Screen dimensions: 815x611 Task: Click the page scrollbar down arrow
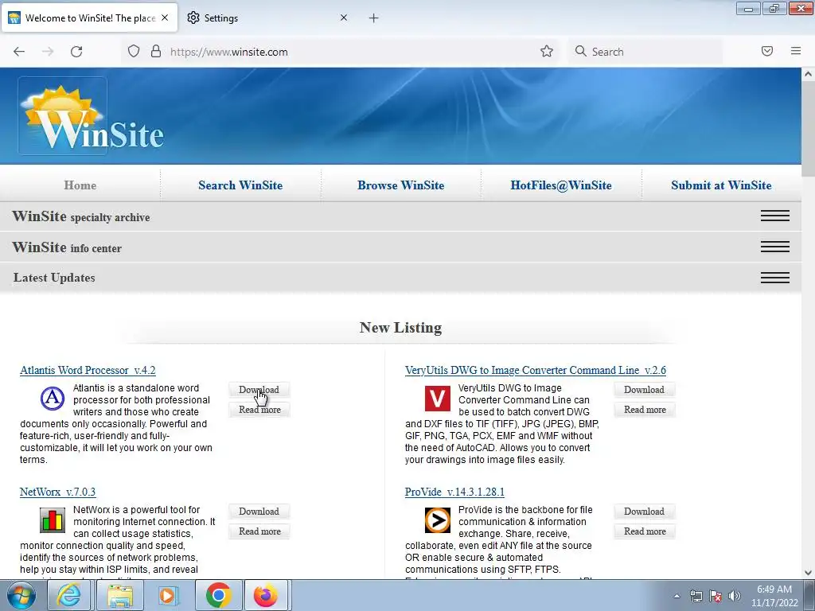pos(809,573)
